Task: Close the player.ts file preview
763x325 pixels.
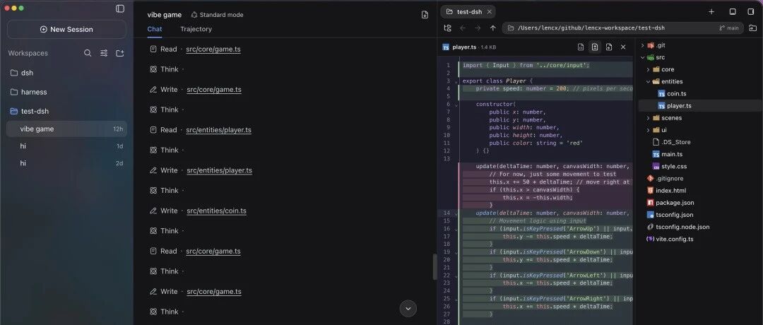Action: click(x=623, y=47)
